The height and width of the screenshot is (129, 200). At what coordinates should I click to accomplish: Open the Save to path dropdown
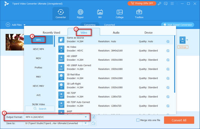click(86, 123)
